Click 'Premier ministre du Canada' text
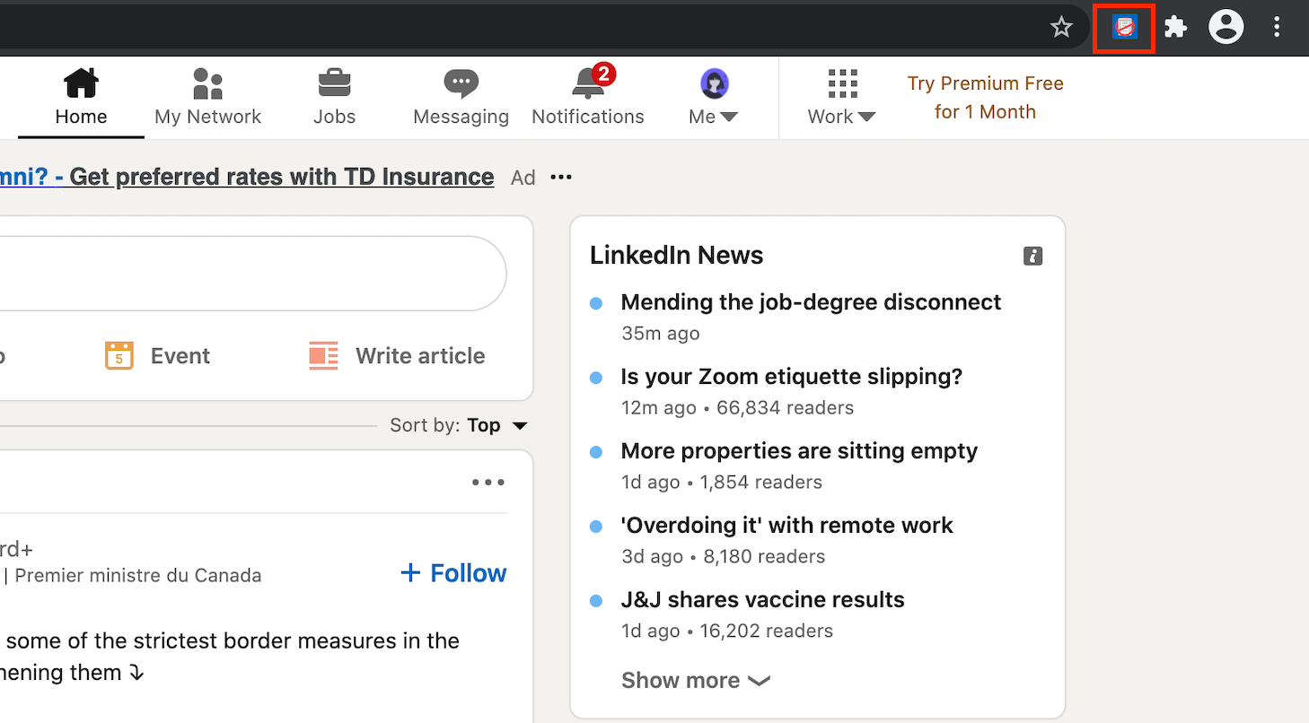 [138, 576]
